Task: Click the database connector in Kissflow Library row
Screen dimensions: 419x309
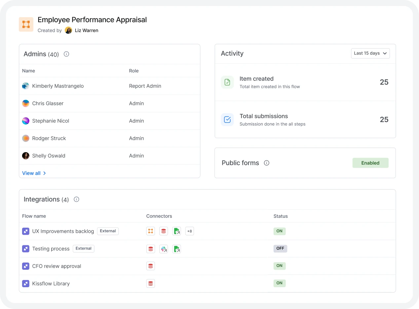Action: [x=151, y=283]
